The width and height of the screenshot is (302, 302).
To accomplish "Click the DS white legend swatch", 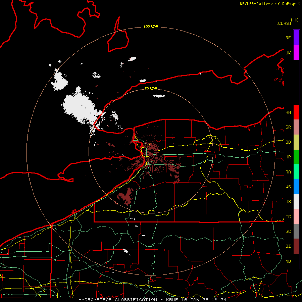I will coord(296,201).
